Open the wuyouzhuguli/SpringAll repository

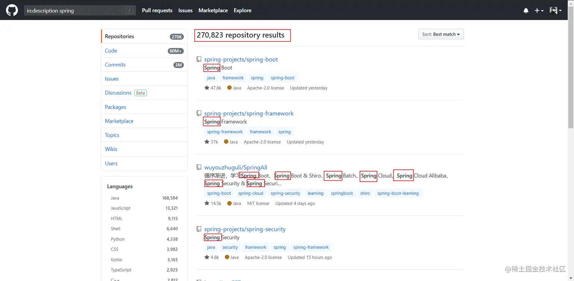pos(236,167)
